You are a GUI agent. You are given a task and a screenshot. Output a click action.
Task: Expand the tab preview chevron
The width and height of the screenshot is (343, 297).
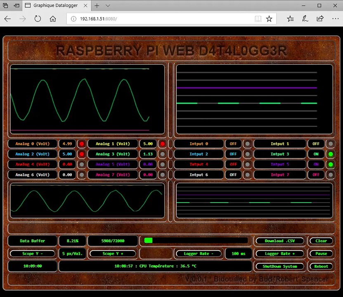click(x=108, y=5)
